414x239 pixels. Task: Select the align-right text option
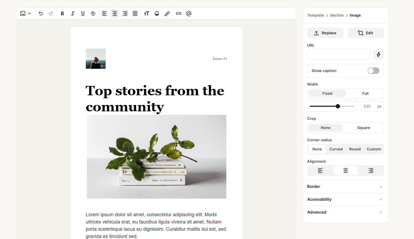click(125, 13)
